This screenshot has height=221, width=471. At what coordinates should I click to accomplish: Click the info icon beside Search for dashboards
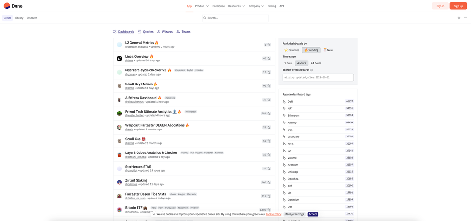311,70
